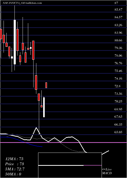Select the white candlestick bottoming near 67.65

click(44, 107)
